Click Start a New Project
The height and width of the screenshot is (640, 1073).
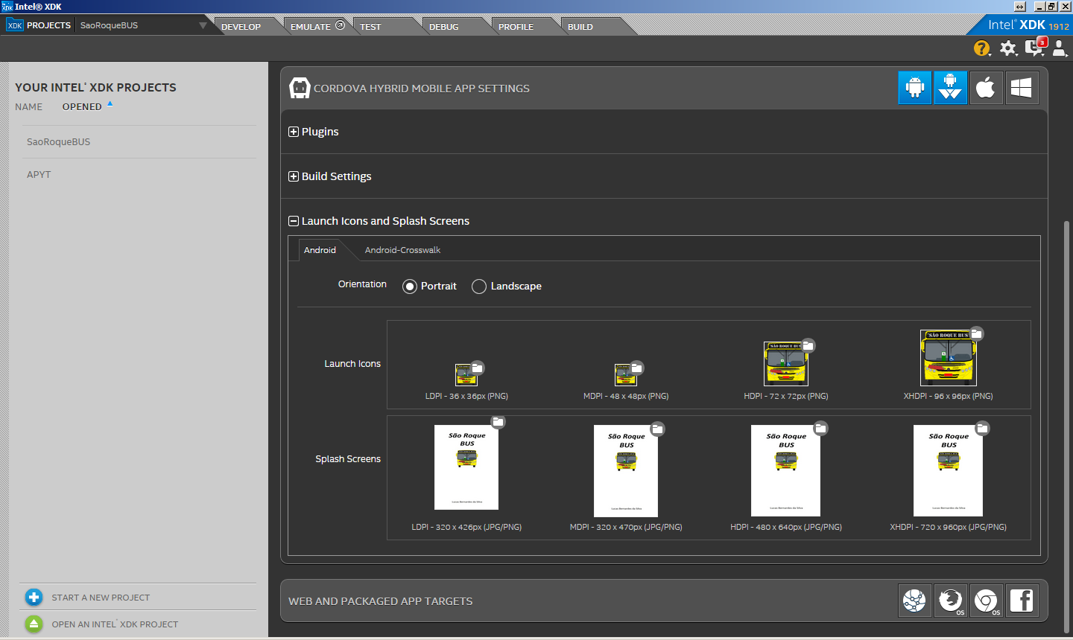click(100, 598)
